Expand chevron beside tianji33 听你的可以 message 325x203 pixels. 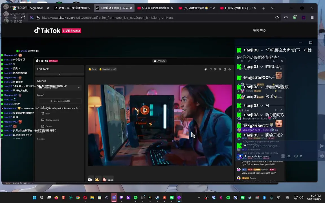click(262, 115)
